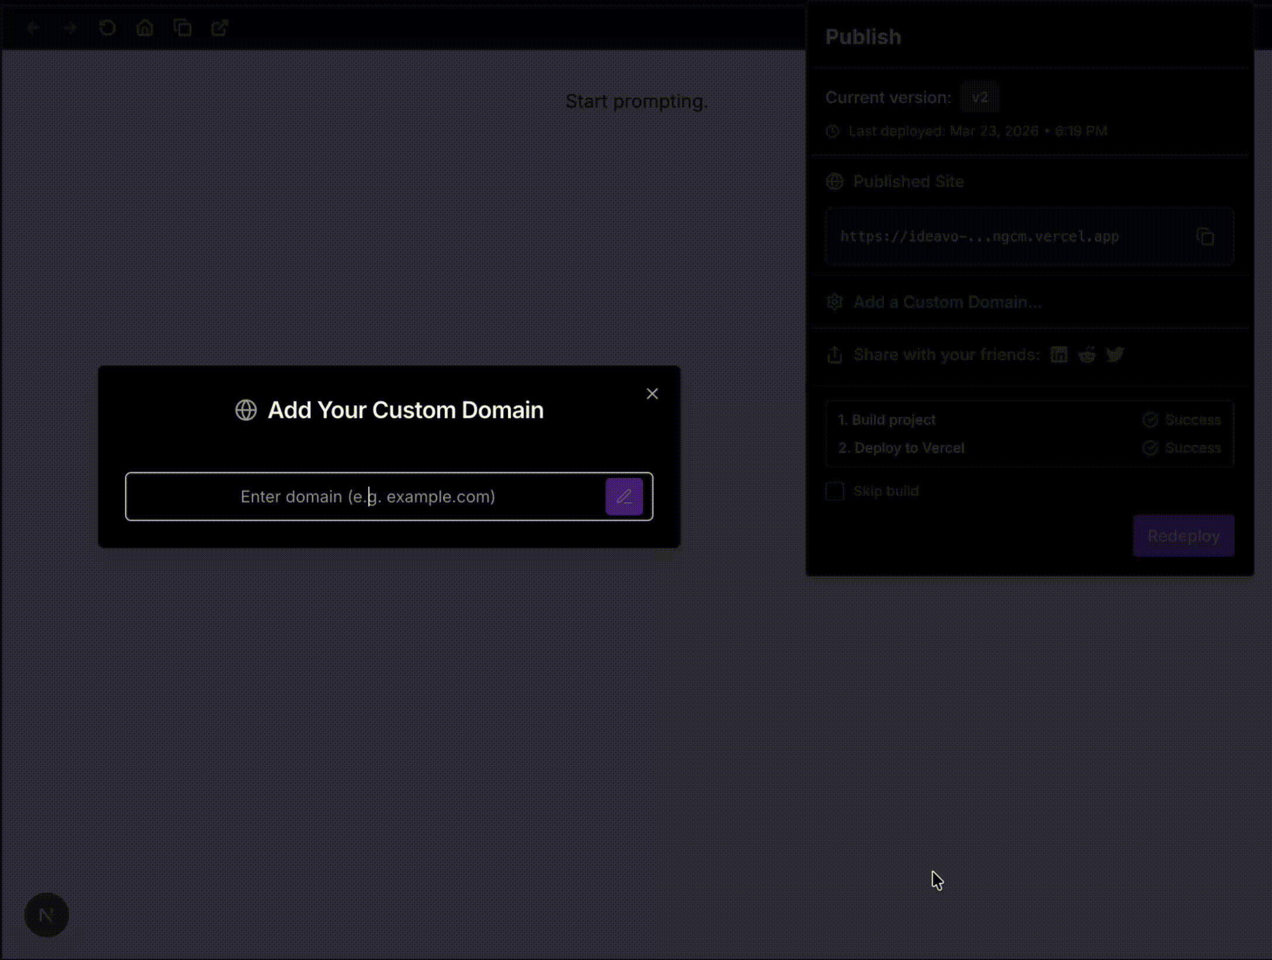
Task: Click the back navigation arrow icon
Action: pos(34,28)
